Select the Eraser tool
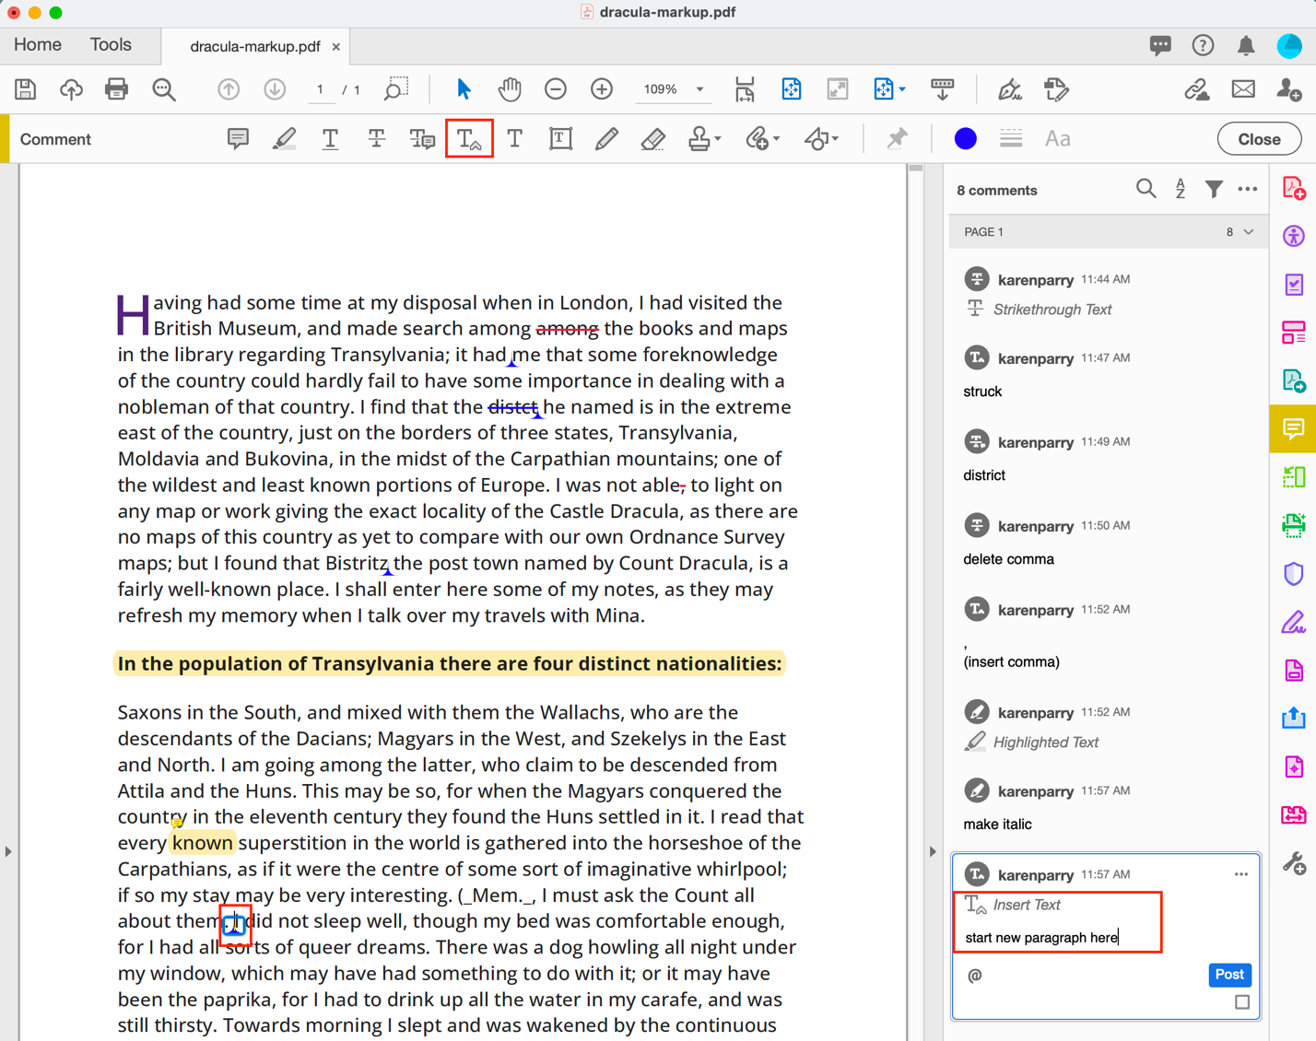The image size is (1316, 1041). [652, 139]
